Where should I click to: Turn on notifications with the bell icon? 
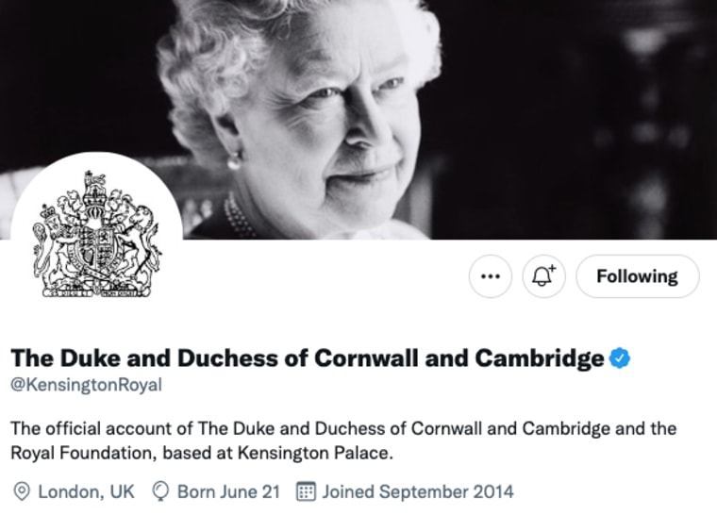click(x=543, y=276)
